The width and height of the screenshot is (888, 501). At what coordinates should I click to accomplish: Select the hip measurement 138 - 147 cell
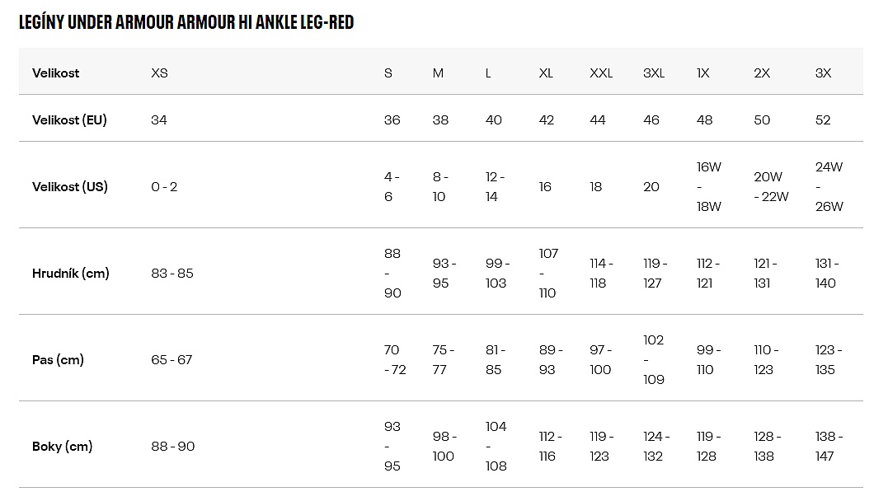point(828,447)
